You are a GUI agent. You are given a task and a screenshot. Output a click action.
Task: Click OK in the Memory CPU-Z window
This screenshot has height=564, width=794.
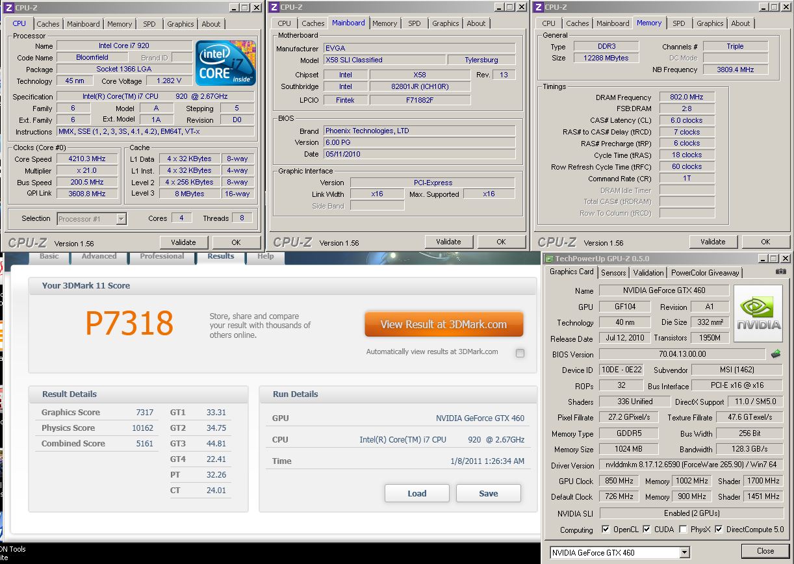tap(765, 242)
